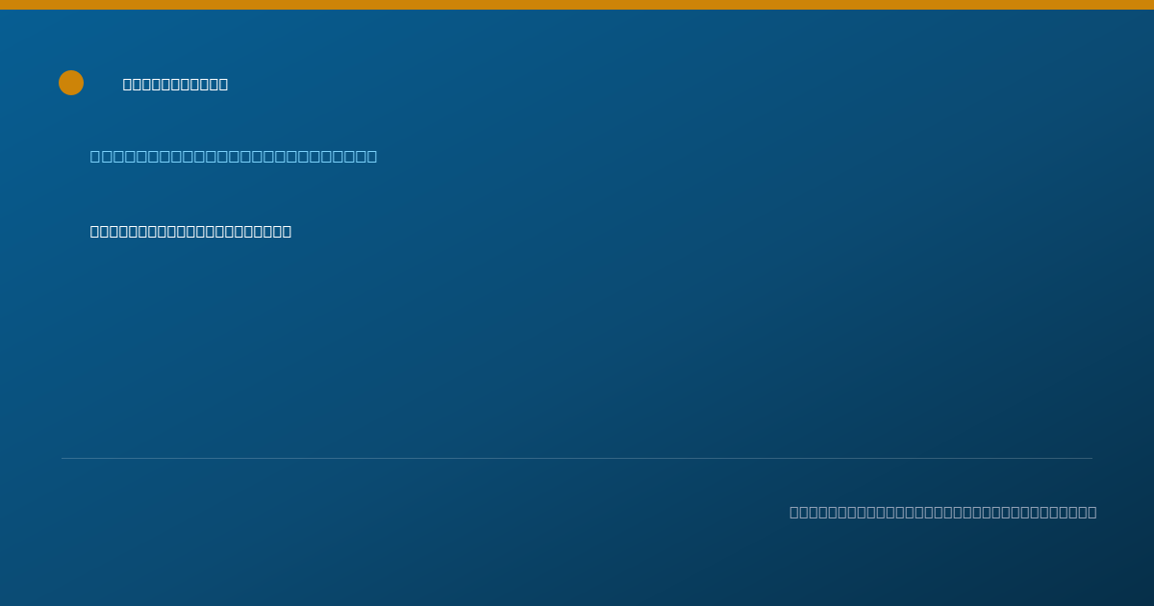
Task: Click the gray footer text at bottom right
Action: 942,512
